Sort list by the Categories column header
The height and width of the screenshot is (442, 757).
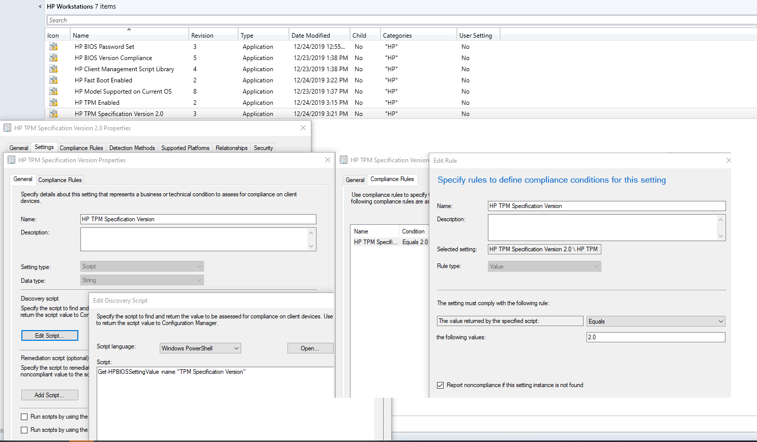418,36
